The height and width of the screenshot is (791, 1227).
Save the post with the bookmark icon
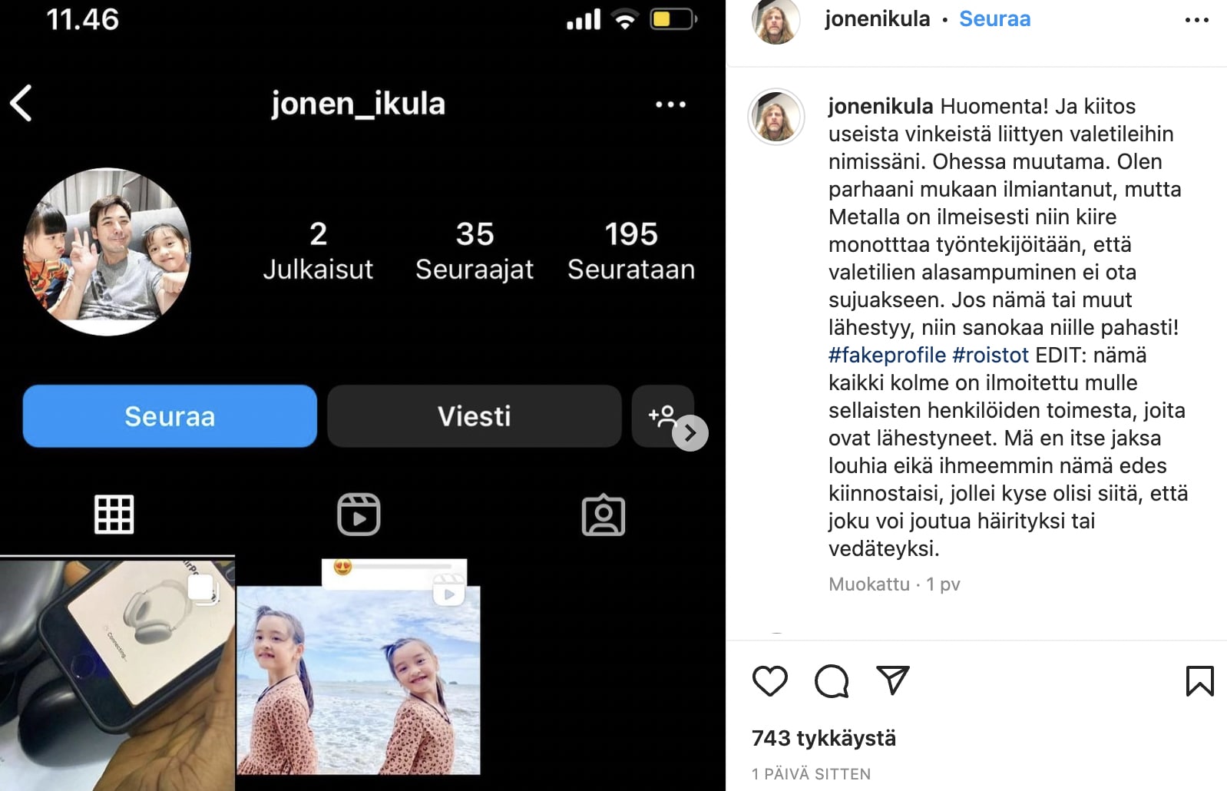tap(1199, 681)
